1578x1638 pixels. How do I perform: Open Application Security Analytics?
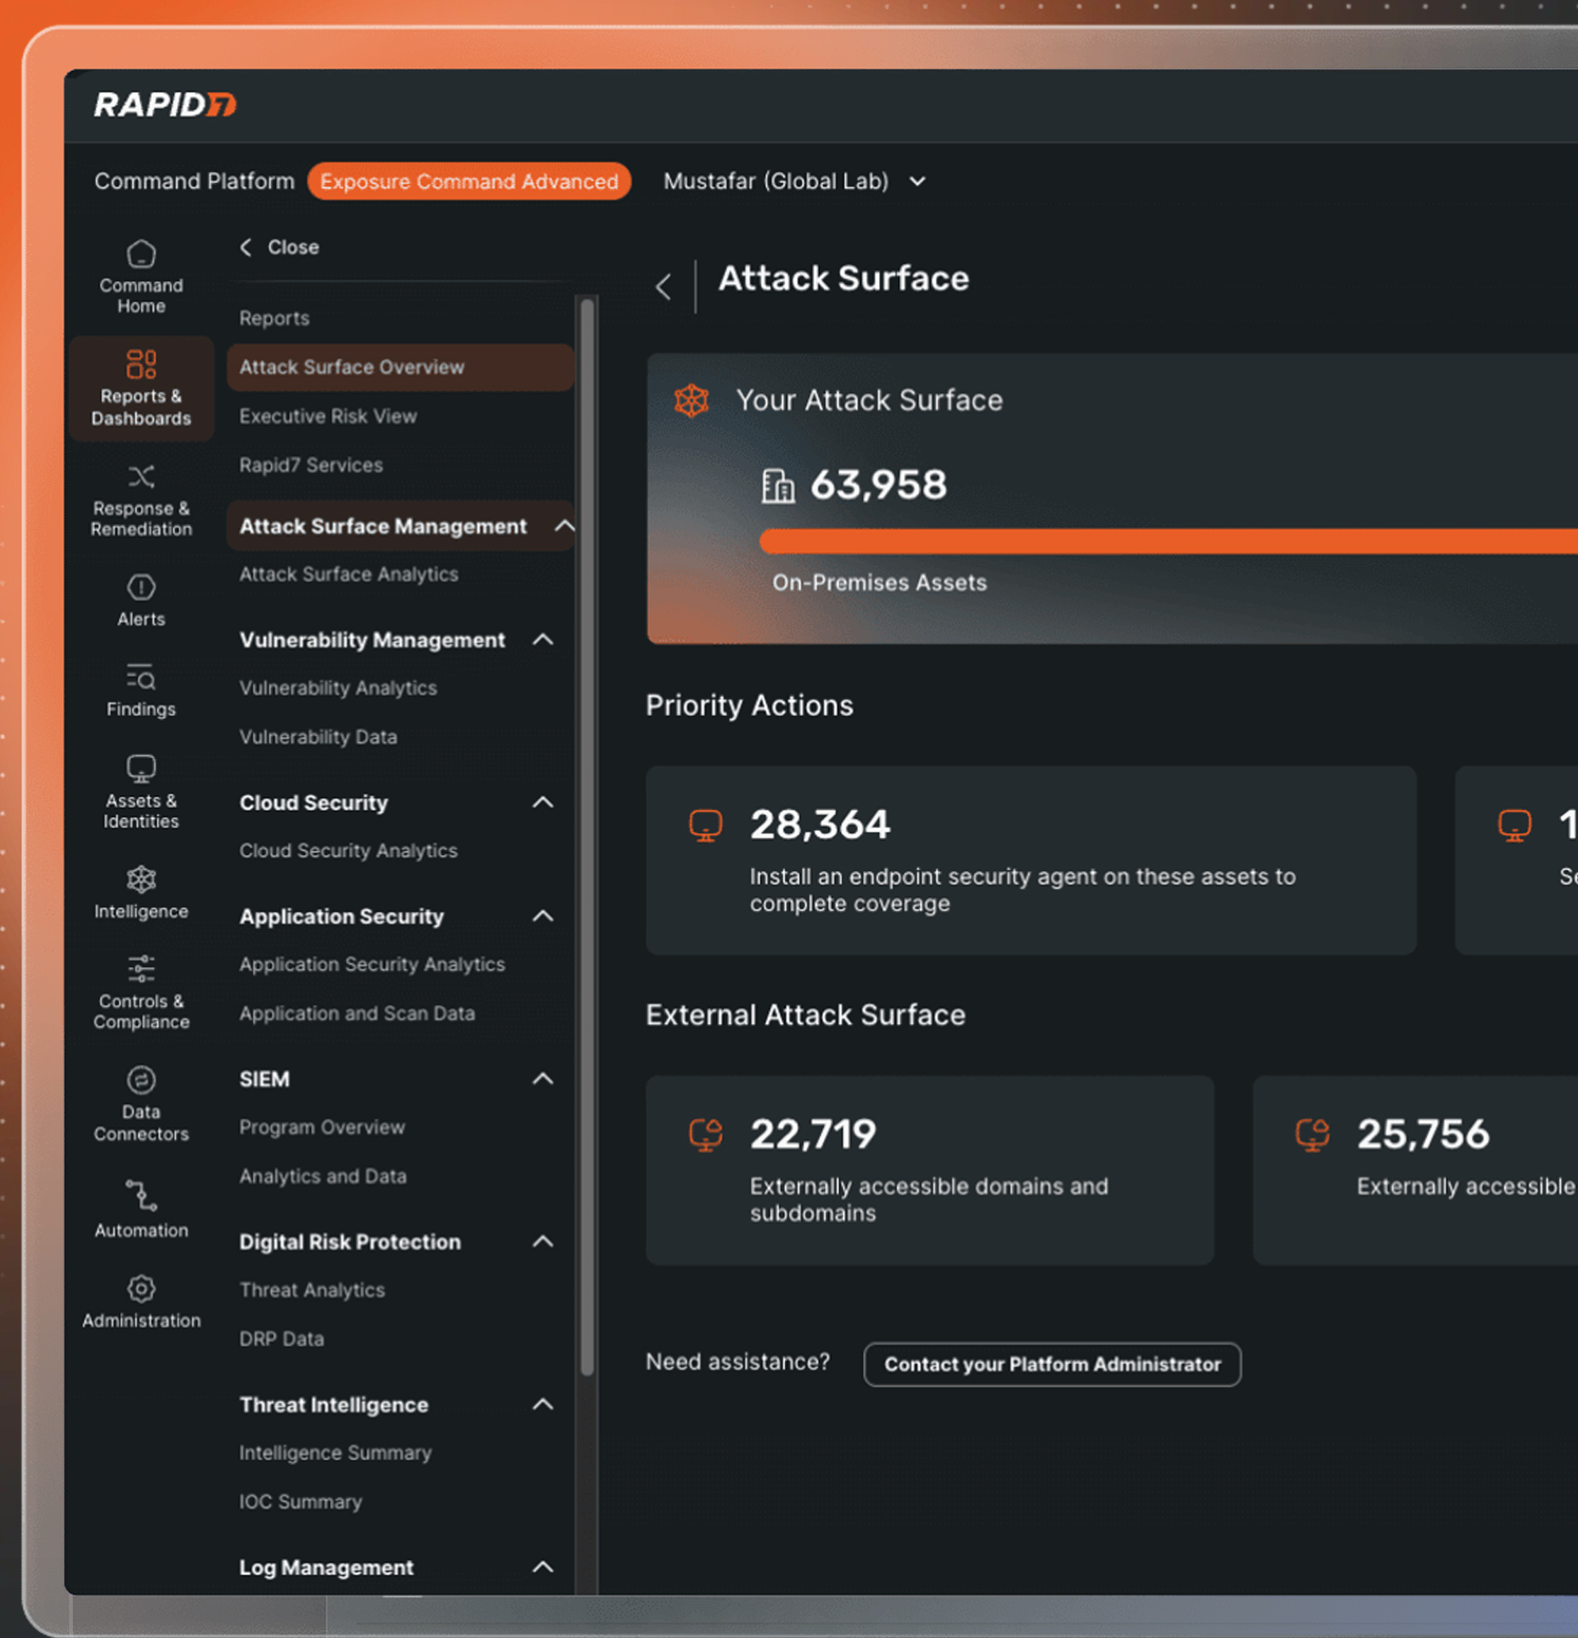(x=371, y=965)
